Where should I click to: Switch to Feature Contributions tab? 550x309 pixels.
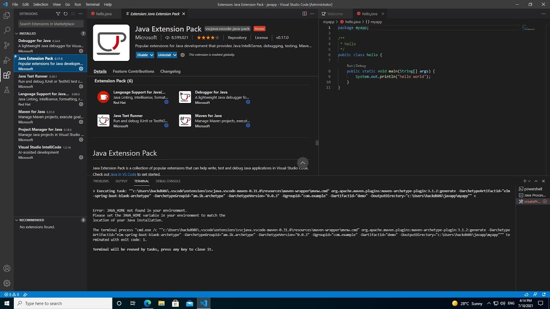(x=133, y=71)
